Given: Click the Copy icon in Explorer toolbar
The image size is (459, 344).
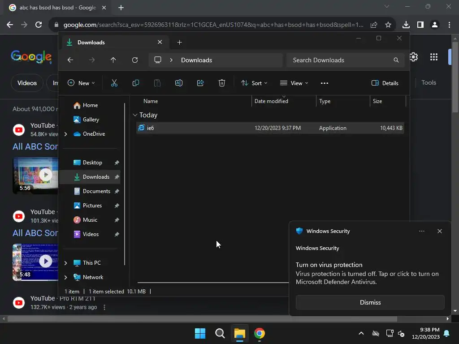Looking at the screenshot, I should coord(136,83).
